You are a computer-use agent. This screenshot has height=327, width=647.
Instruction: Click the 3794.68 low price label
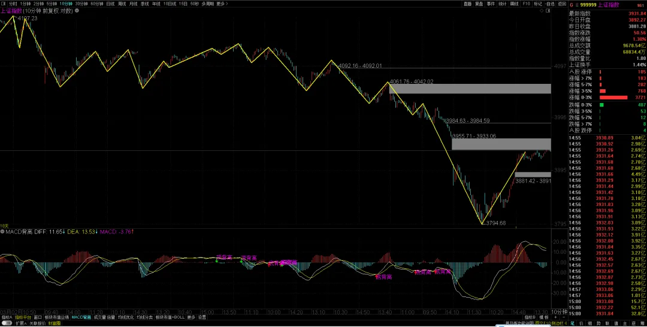(x=495, y=223)
